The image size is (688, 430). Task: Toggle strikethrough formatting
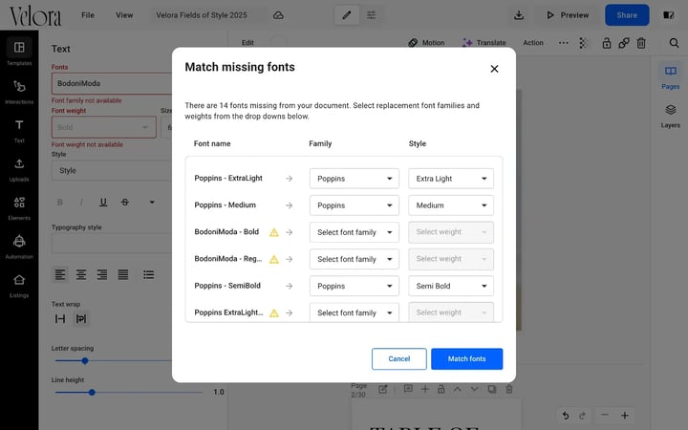tap(125, 203)
